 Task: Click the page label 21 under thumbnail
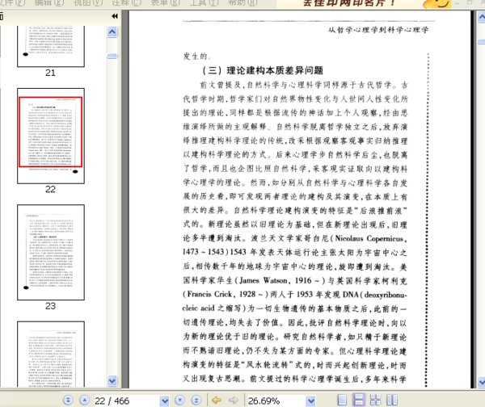point(50,73)
